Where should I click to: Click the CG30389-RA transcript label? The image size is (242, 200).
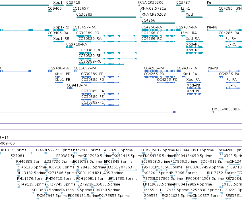pos(90,38)
